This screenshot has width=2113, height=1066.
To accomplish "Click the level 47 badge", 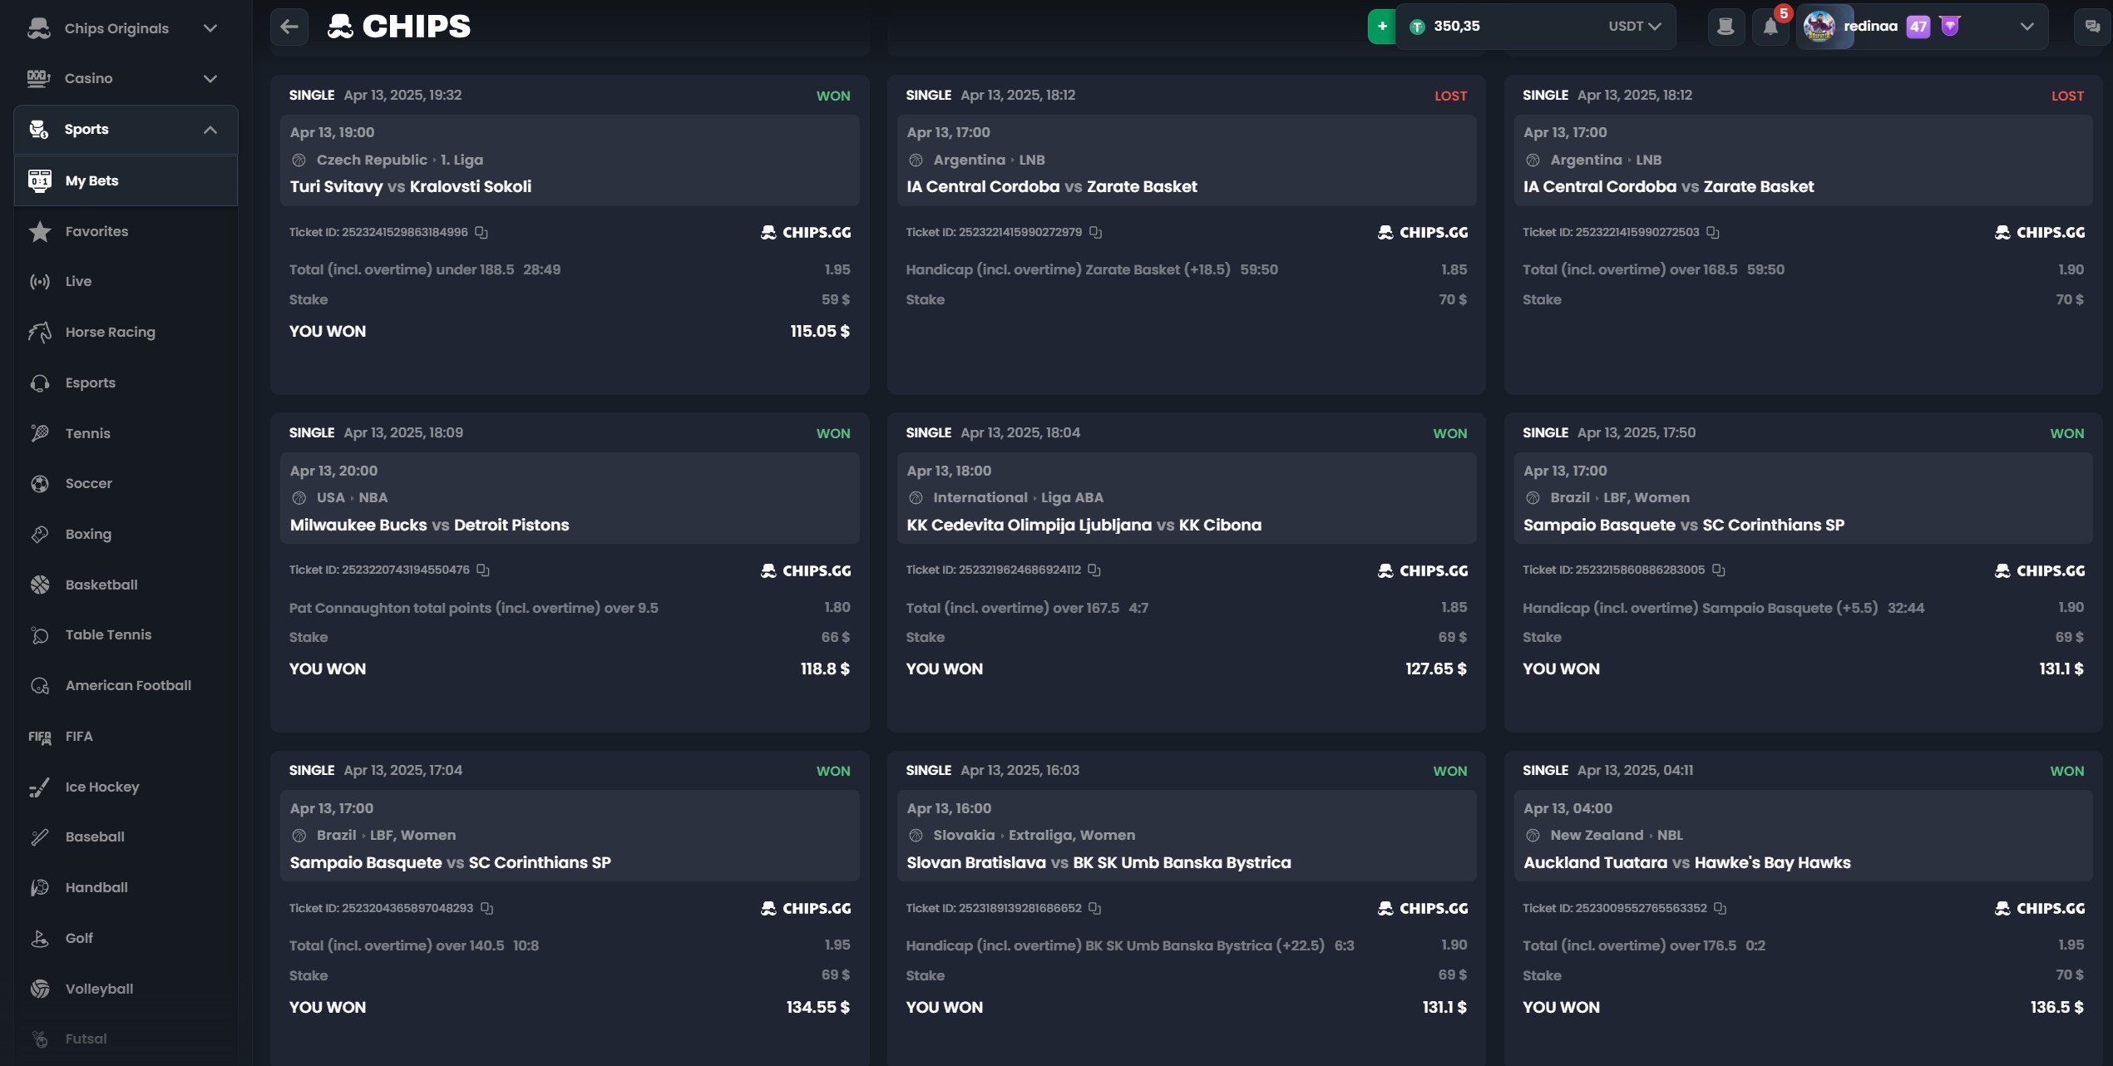I will coord(1918,27).
